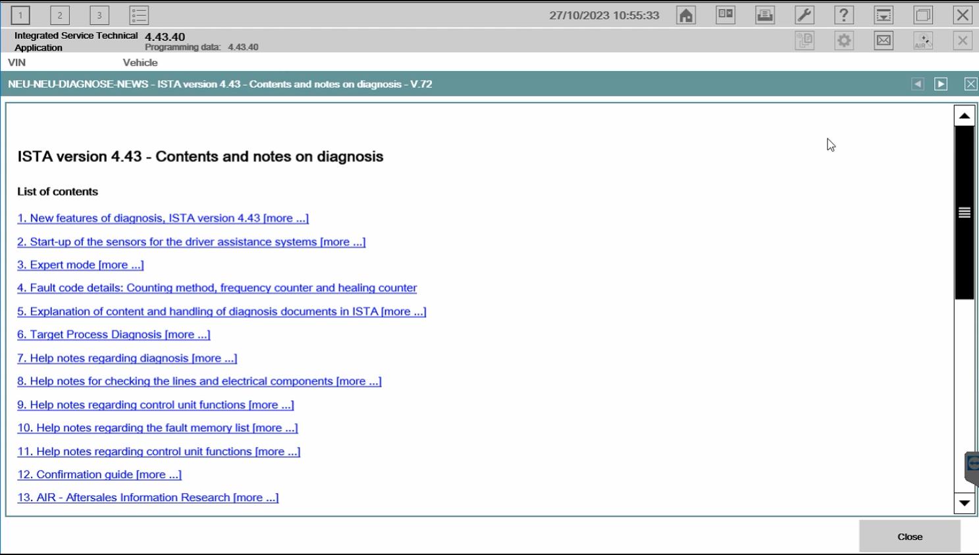Click the overlapping windows icon
This screenshot has height=555, width=979.
pos(923,15)
